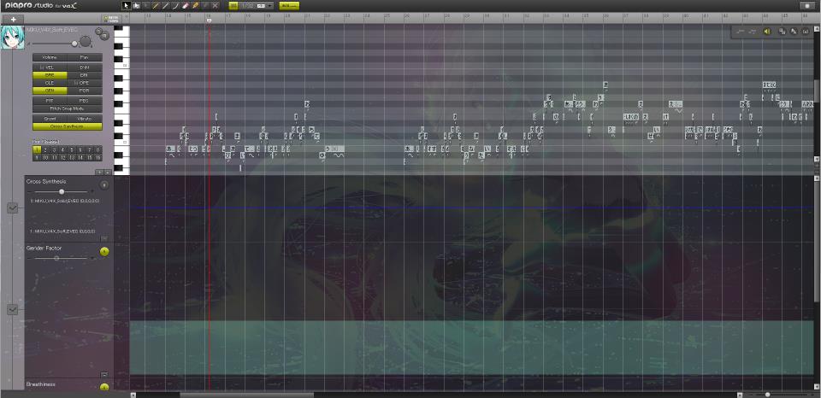This screenshot has width=821, height=398.
Task: Switch to the Pan tab
Action: pos(84,57)
